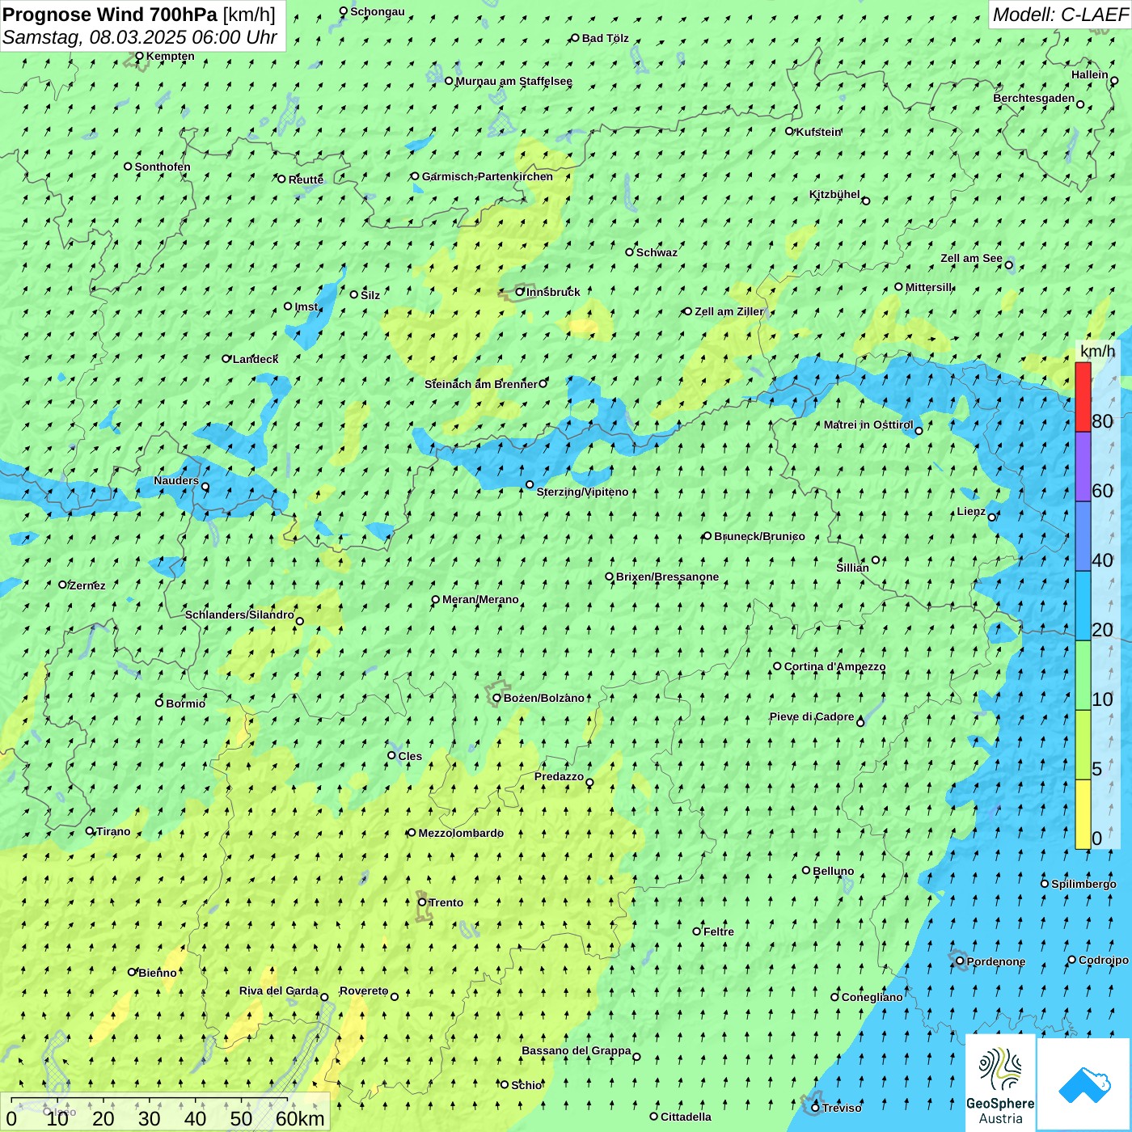
Task: Click the date 'Samstag, 08.03.2025 06:00 Uhr'
Action: (x=140, y=37)
